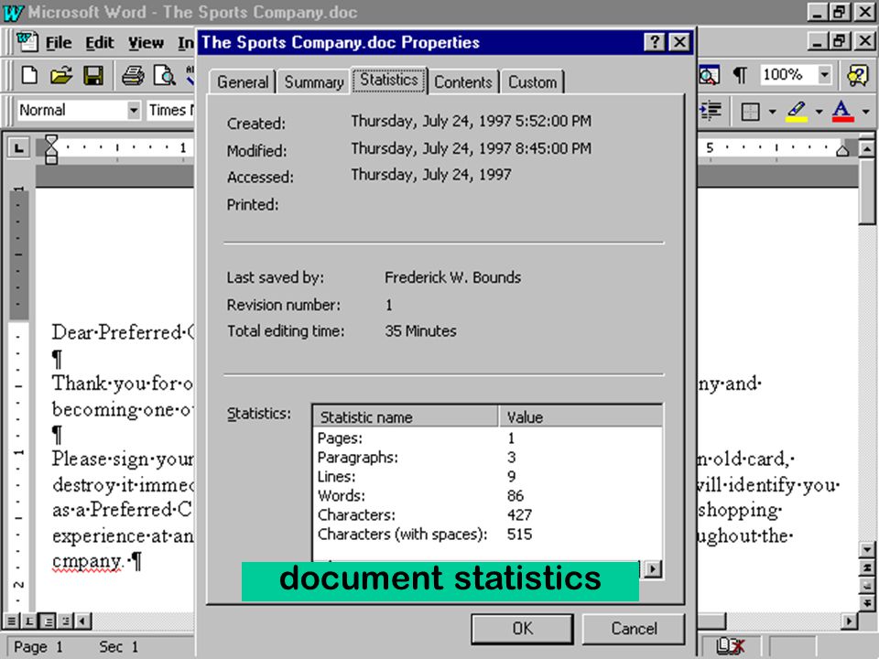Open the Borders dropdown arrow
Screen dimensions: 879x659
(772, 112)
